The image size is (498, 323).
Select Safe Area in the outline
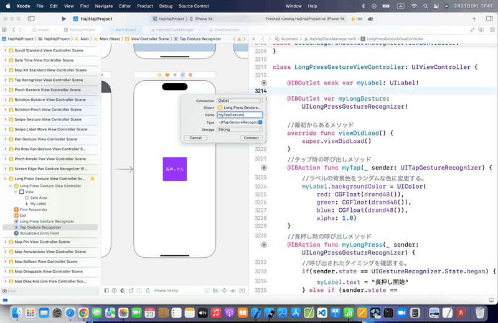tap(36, 198)
